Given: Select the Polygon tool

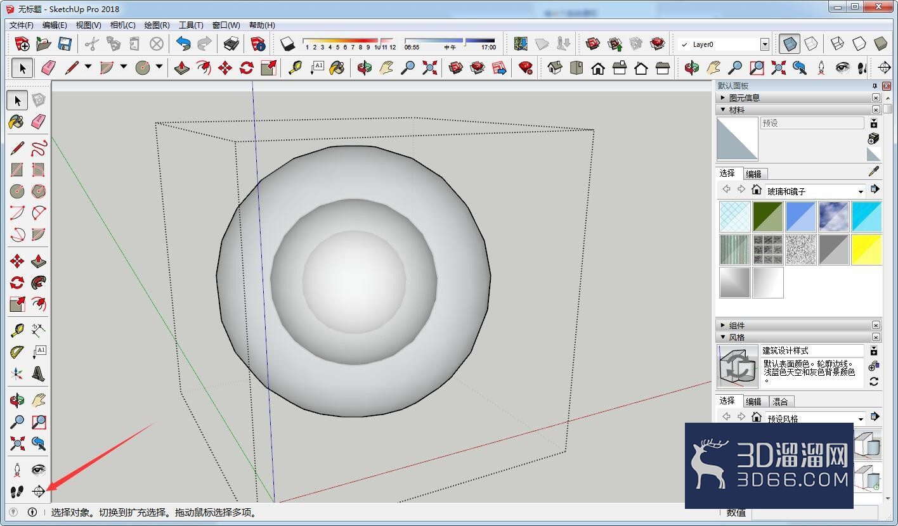Looking at the screenshot, I should 39,191.
